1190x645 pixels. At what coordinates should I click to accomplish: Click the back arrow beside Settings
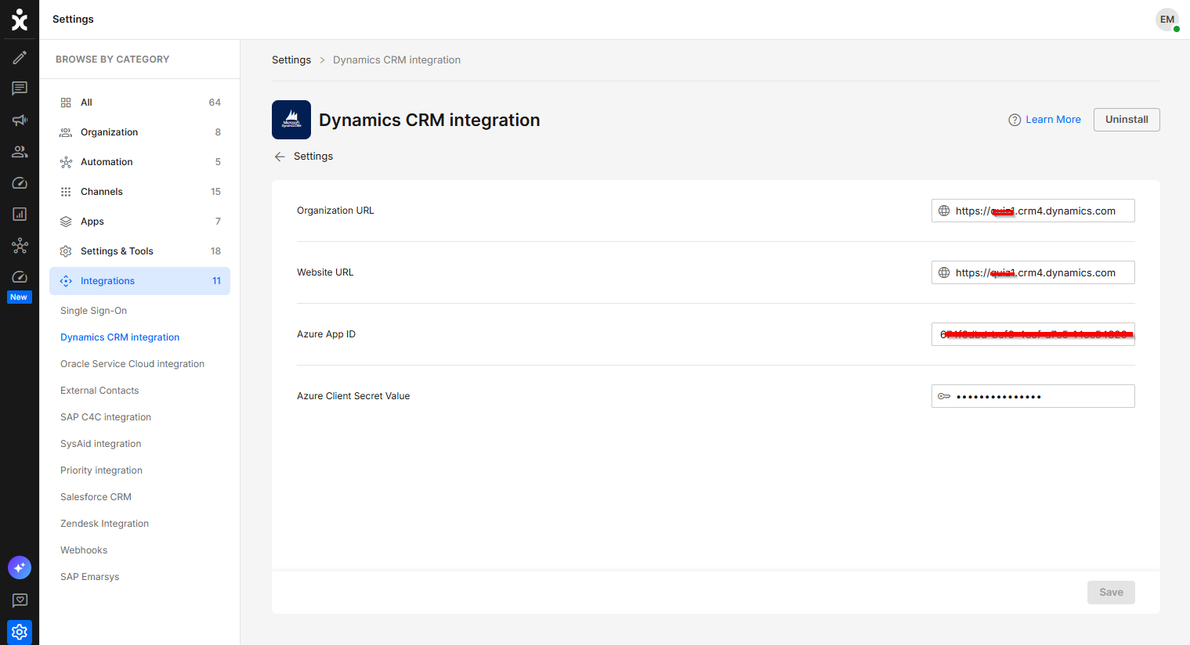(x=280, y=157)
